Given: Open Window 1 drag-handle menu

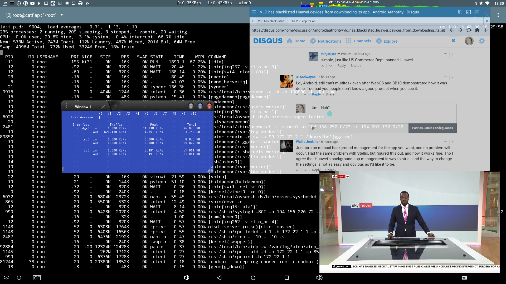Looking at the screenshot, I should tap(66, 106).
